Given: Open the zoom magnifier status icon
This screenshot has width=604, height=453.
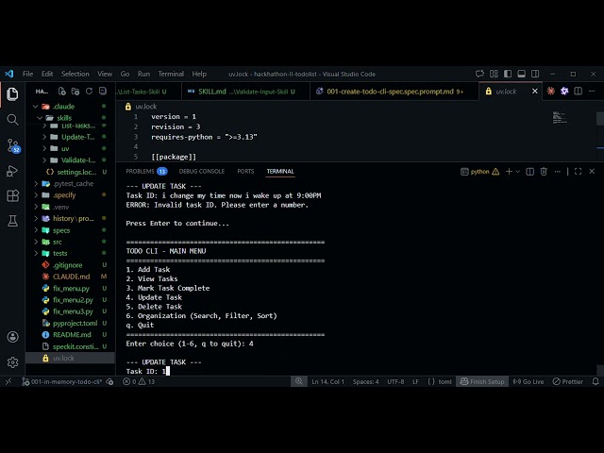Looking at the screenshot, I should pyautogui.click(x=299, y=381).
